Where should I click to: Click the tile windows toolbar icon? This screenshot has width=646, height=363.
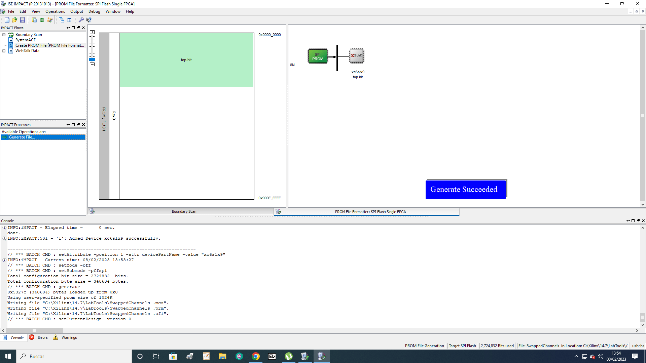70,20
